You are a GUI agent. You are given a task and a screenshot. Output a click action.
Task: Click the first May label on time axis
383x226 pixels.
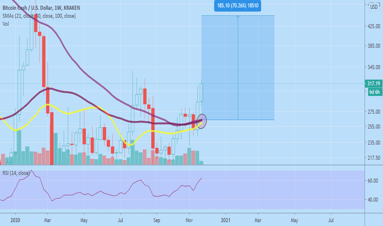click(x=84, y=220)
